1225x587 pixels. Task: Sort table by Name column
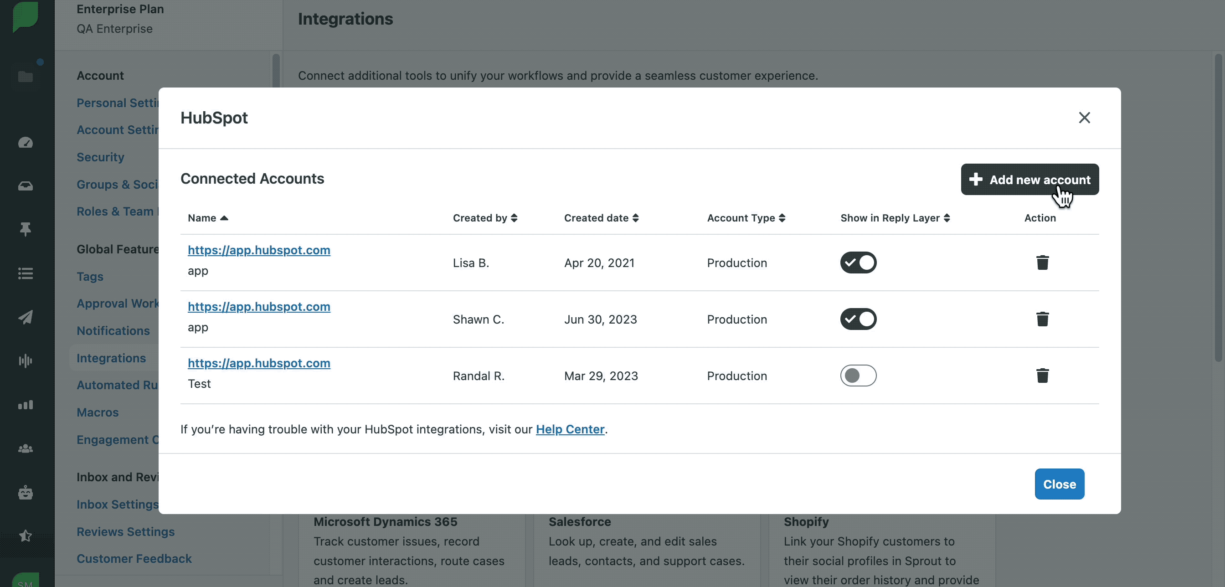(x=208, y=218)
